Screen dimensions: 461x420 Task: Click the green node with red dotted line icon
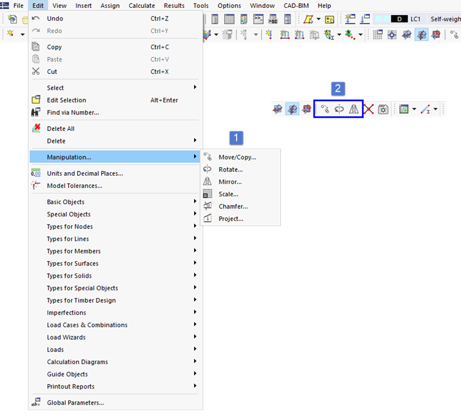(349, 35)
